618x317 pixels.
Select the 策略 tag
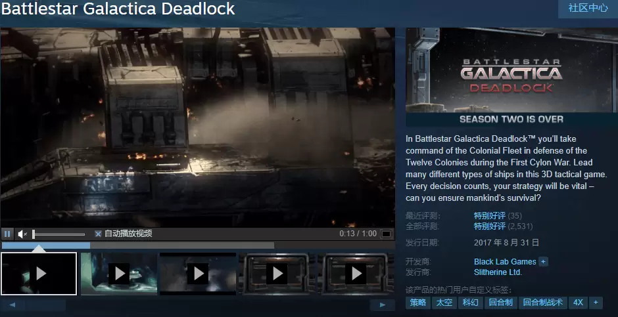click(417, 303)
